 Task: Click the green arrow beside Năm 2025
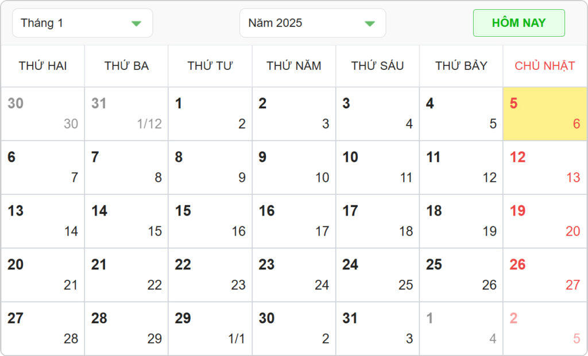pyautogui.click(x=370, y=24)
